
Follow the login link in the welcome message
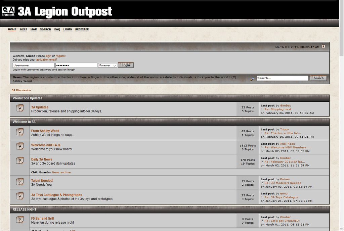(x=48, y=56)
